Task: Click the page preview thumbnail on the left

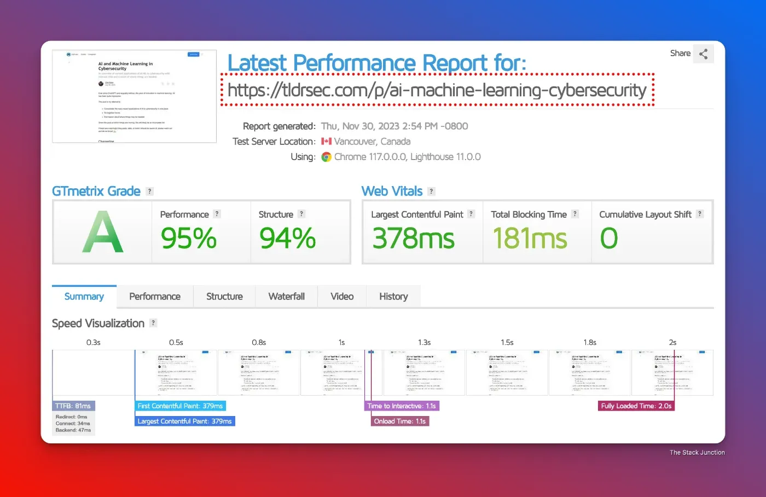Action: pyautogui.click(x=134, y=96)
